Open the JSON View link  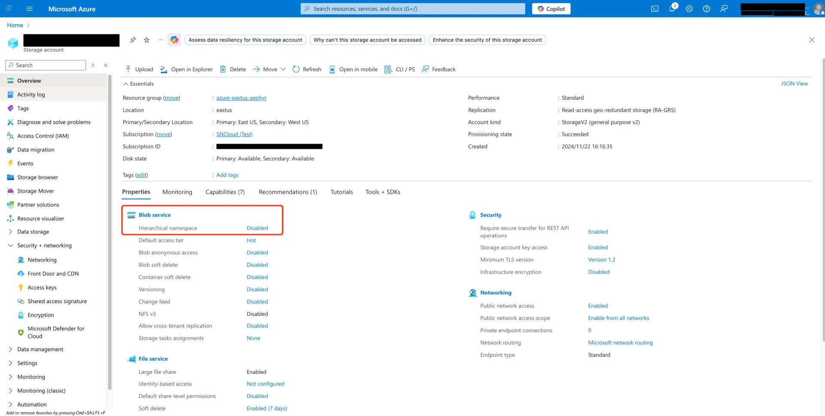click(x=794, y=84)
